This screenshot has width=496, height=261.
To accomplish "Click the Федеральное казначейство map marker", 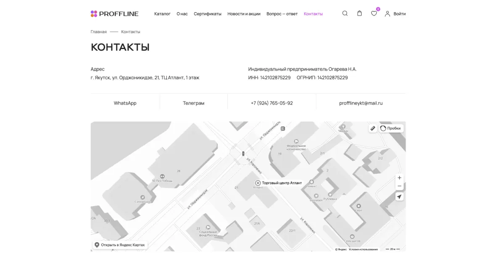I will 296,141.
